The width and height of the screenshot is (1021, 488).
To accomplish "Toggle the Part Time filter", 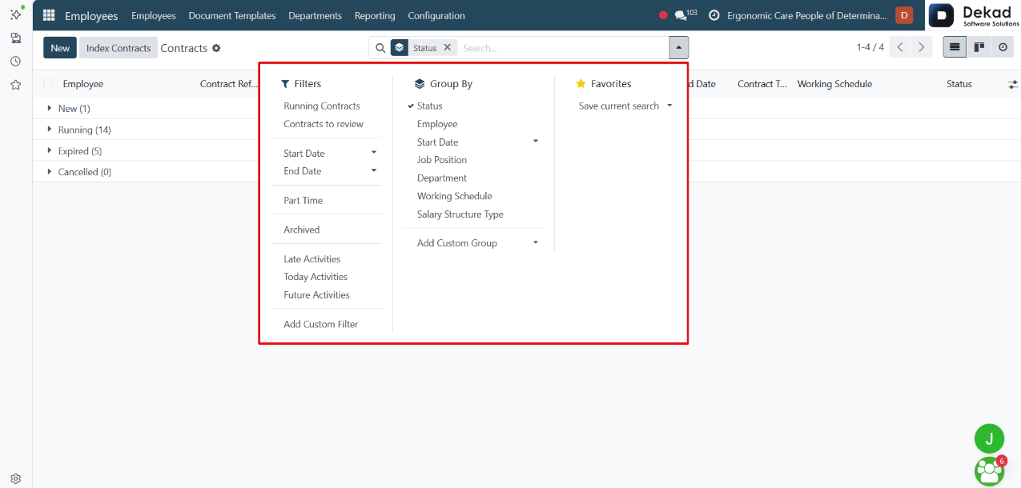I will pyautogui.click(x=303, y=200).
